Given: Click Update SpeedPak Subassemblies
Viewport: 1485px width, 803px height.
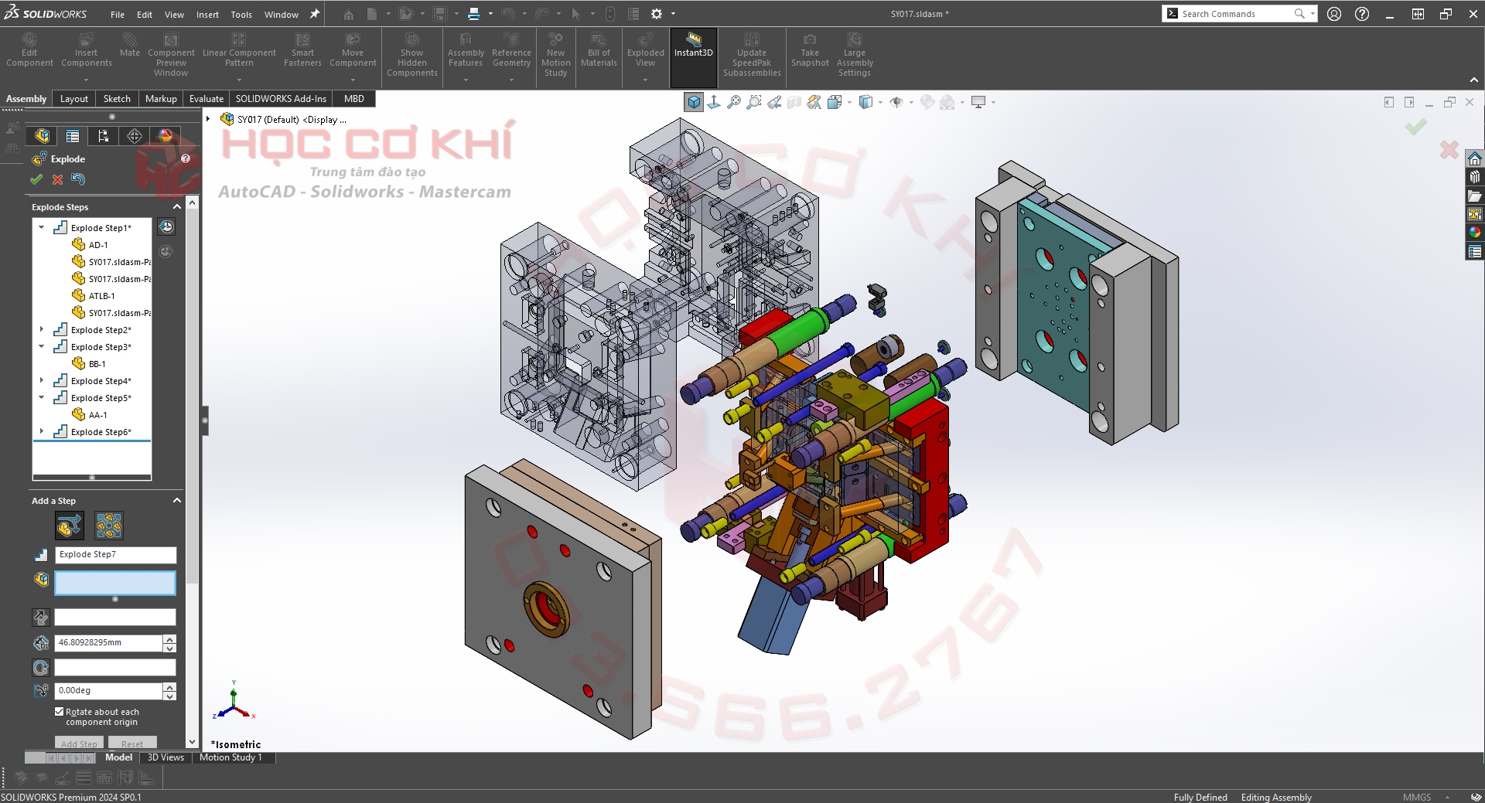Looking at the screenshot, I should click(752, 56).
